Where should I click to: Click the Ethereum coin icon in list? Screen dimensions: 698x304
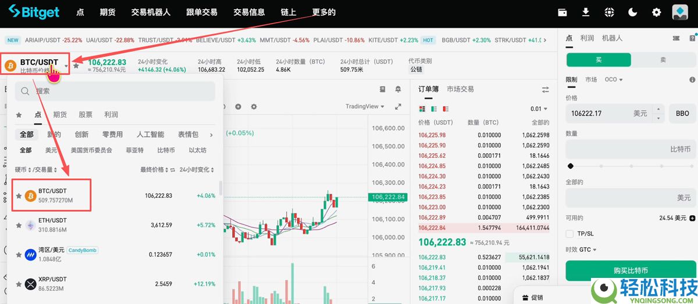coord(30,225)
